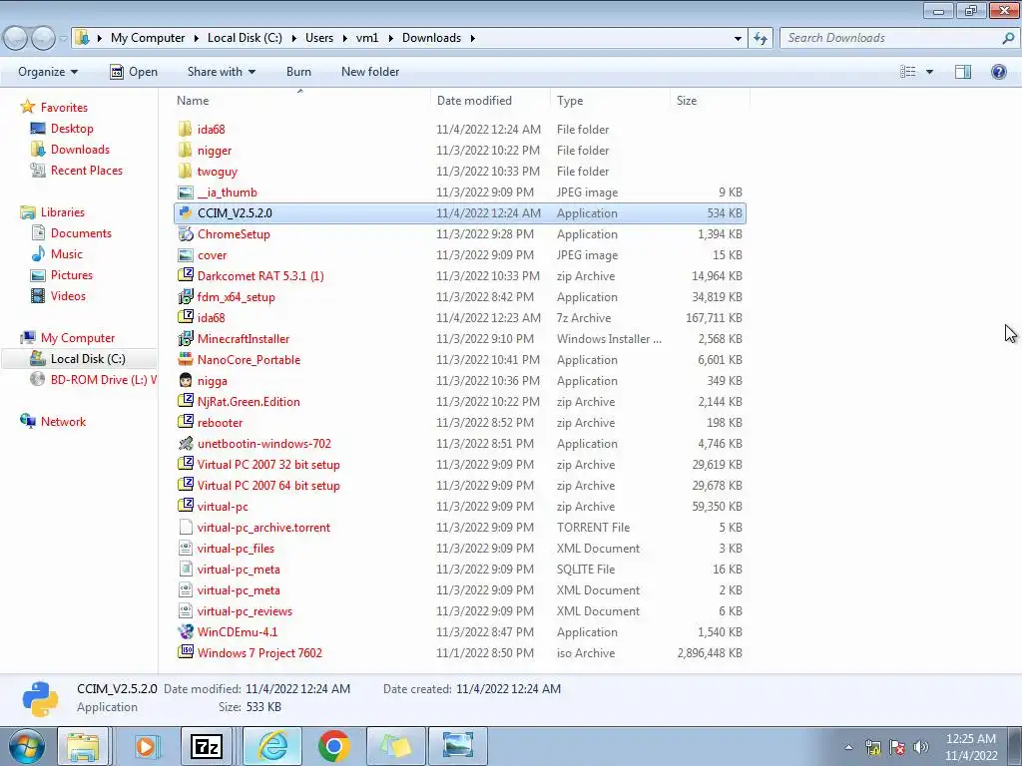1022x766 pixels.
Task: Click Open in the toolbar
Action: click(134, 72)
